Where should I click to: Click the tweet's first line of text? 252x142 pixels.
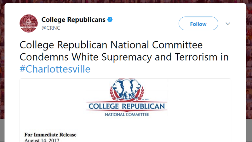pos(111,45)
